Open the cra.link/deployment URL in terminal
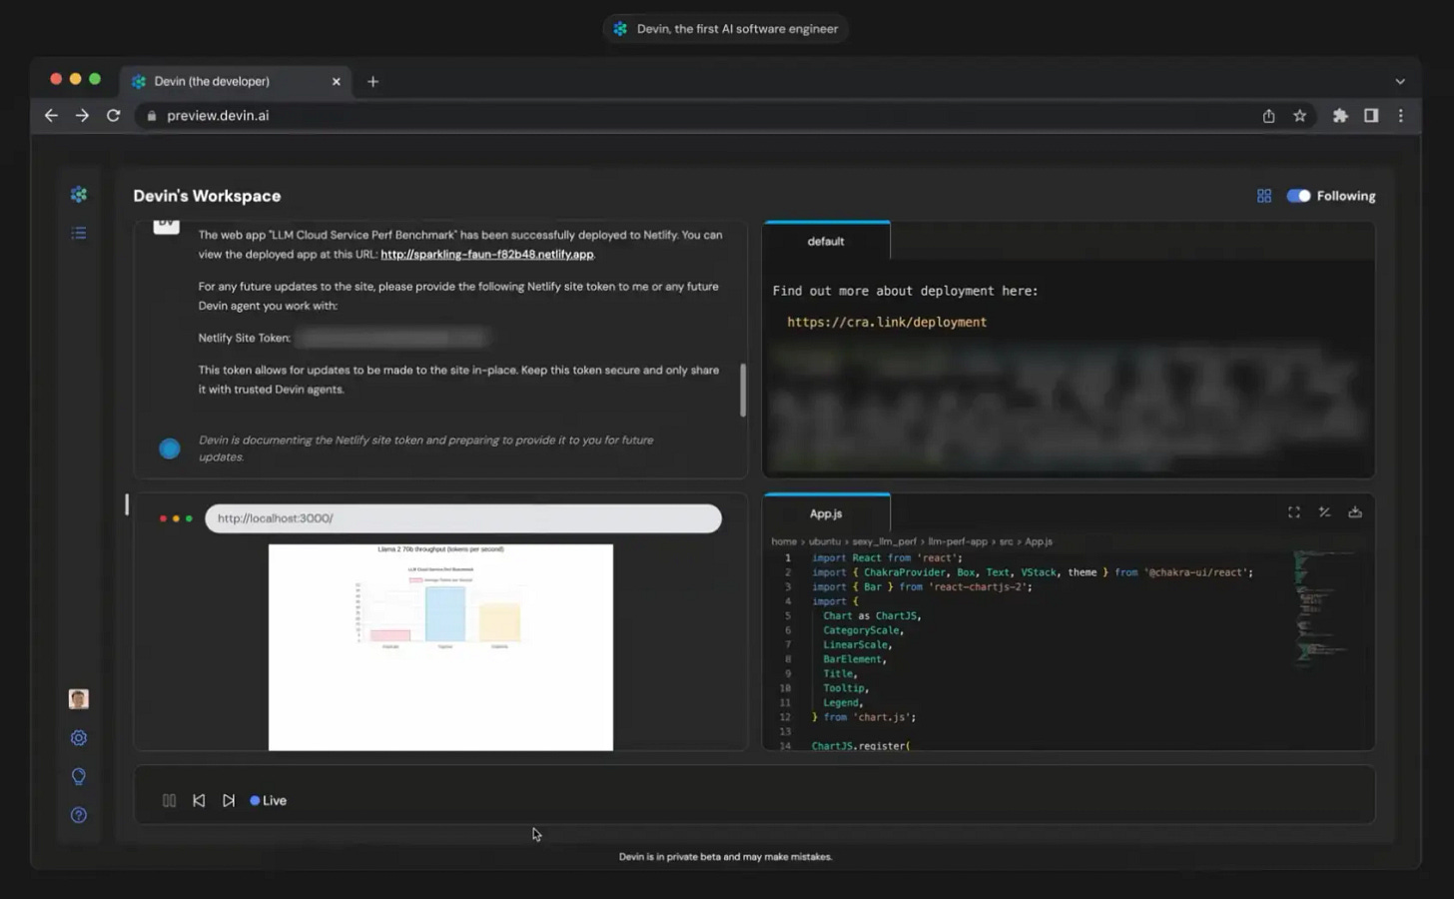This screenshot has width=1454, height=899. (887, 322)
